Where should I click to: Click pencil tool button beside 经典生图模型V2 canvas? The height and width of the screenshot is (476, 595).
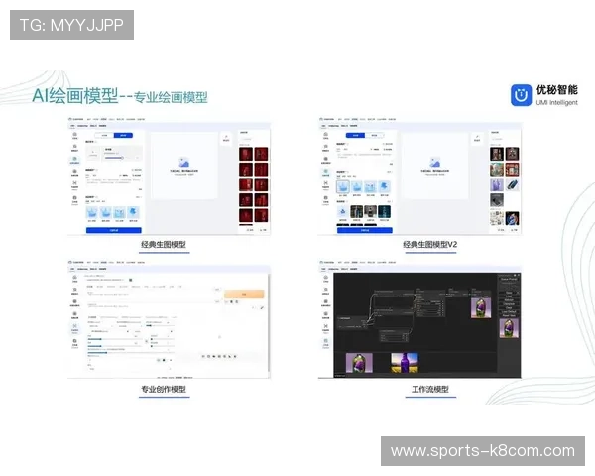[477, 138]
